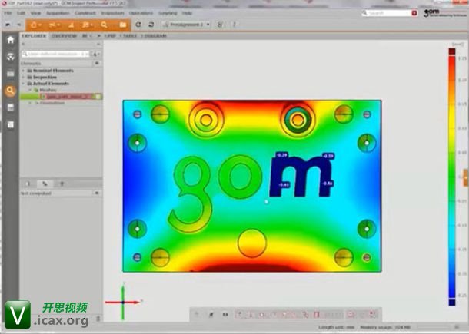
Task: Expand the Inspection tree node
Action: (23, 77)
